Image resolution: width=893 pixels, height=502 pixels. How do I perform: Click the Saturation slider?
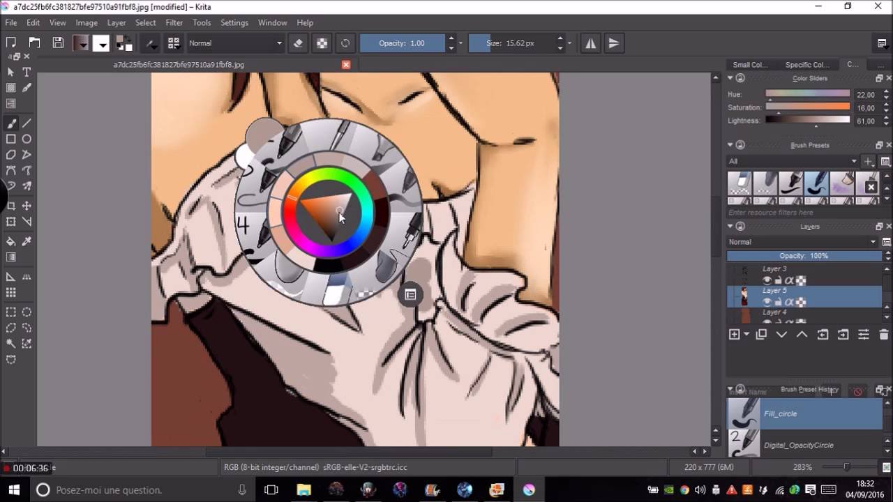[808, 107]
